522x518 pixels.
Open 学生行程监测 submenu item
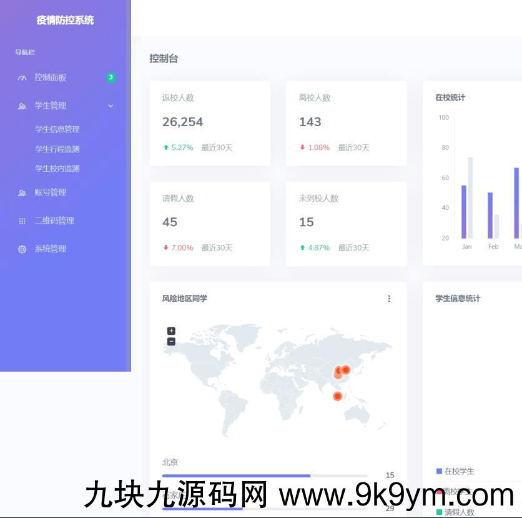[57, 149]
